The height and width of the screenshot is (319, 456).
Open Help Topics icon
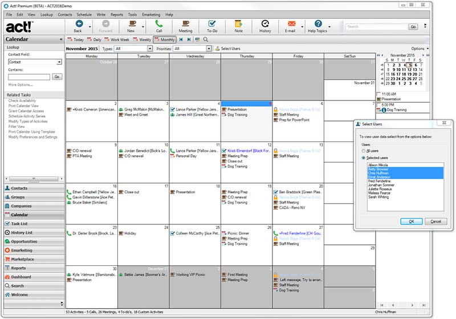pos(318,23)
